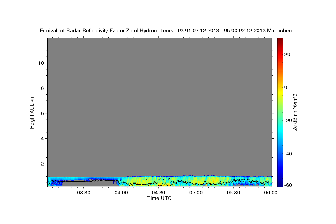This screenshot has width=336, height=224.
Task: Click the colorbar value 20
Action: pyautogui.click(x=287, y=54)
